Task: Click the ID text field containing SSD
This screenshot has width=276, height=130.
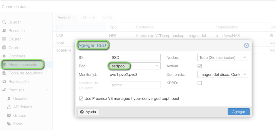Action: [135, 58]
